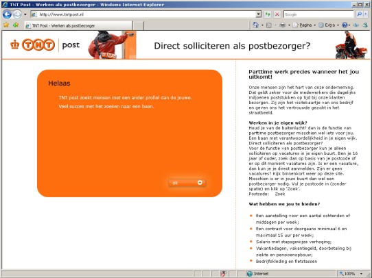This screenshot has width=372, height=278.
Task: Open the blue Help question-mark icon
Action: pyautogui.click(x=345, y=25)
